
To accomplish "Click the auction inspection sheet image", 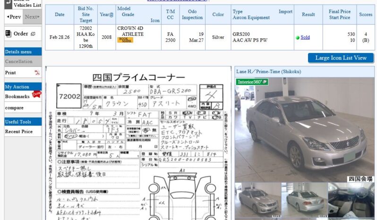I will coord(138,143).
